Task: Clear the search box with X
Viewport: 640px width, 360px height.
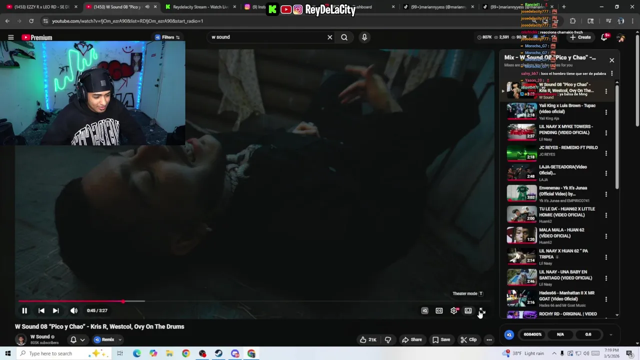Action: (x=329, y=37)
